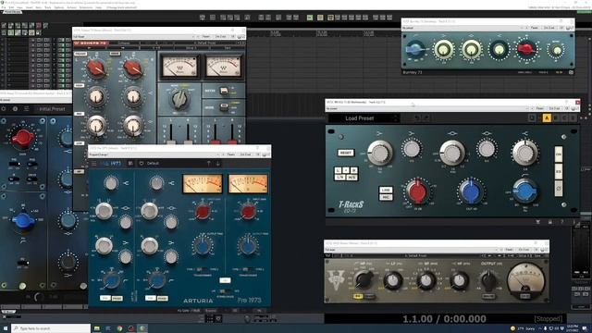Open the shop cart icon under T-RackS EQ-73
The height and width of the screenshot is (333, 592).
click(538, 222)
